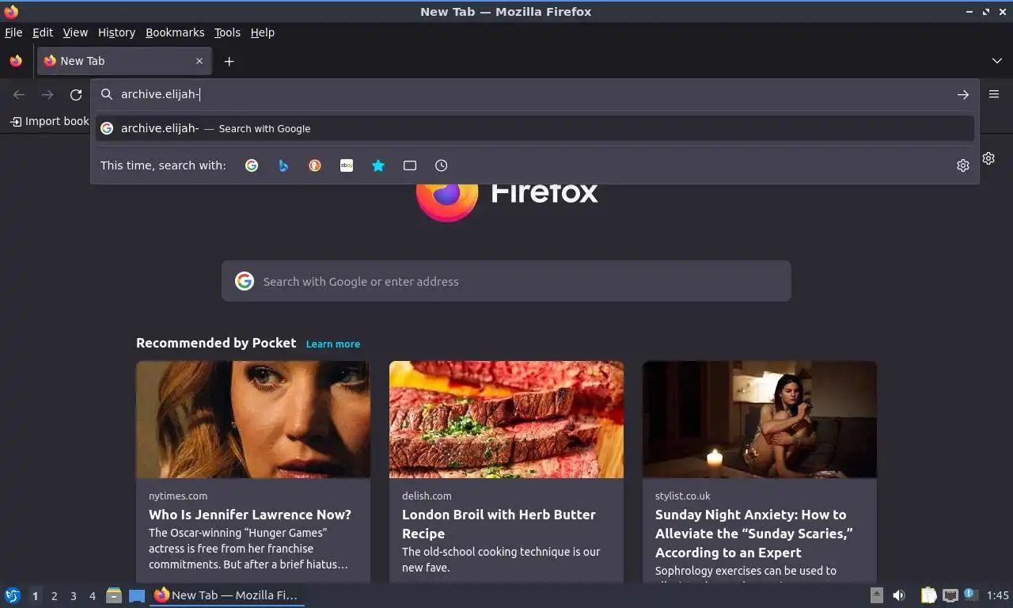Open the File menu

pyautogui.click(x=13, y=32)
